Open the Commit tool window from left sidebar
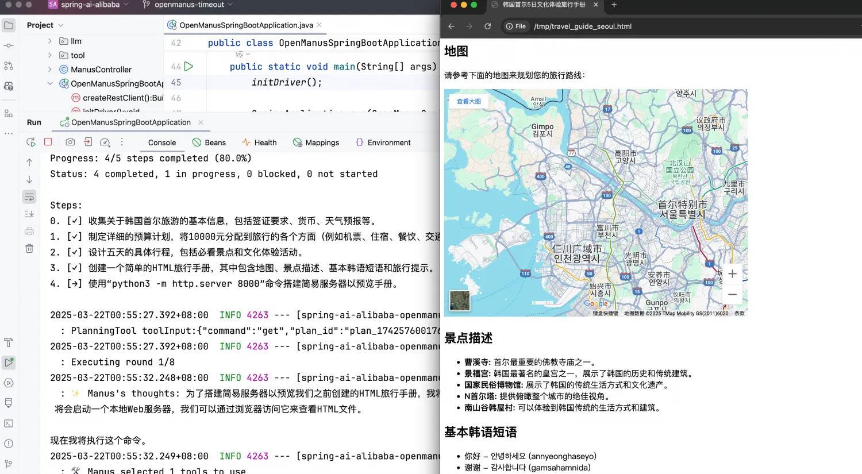The height and width of the screenshot is (474, 862). [x=9, y=45]
